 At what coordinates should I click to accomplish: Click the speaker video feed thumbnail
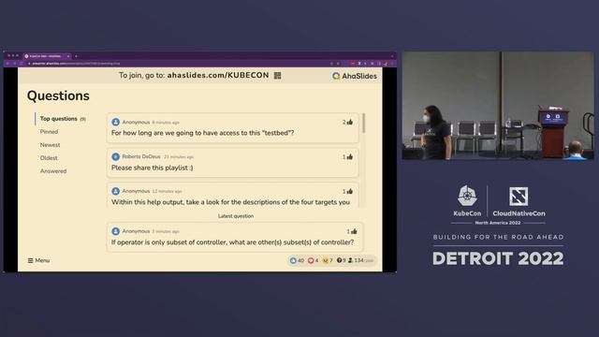click(x=498, y=106)
